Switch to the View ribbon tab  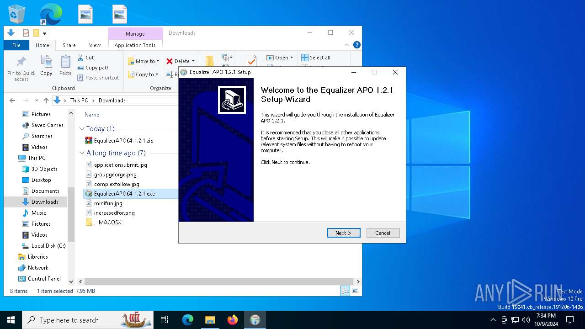coord(95,45)
